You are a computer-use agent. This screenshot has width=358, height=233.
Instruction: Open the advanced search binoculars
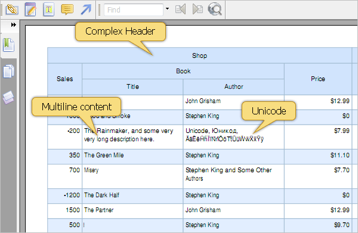(215, 10)
